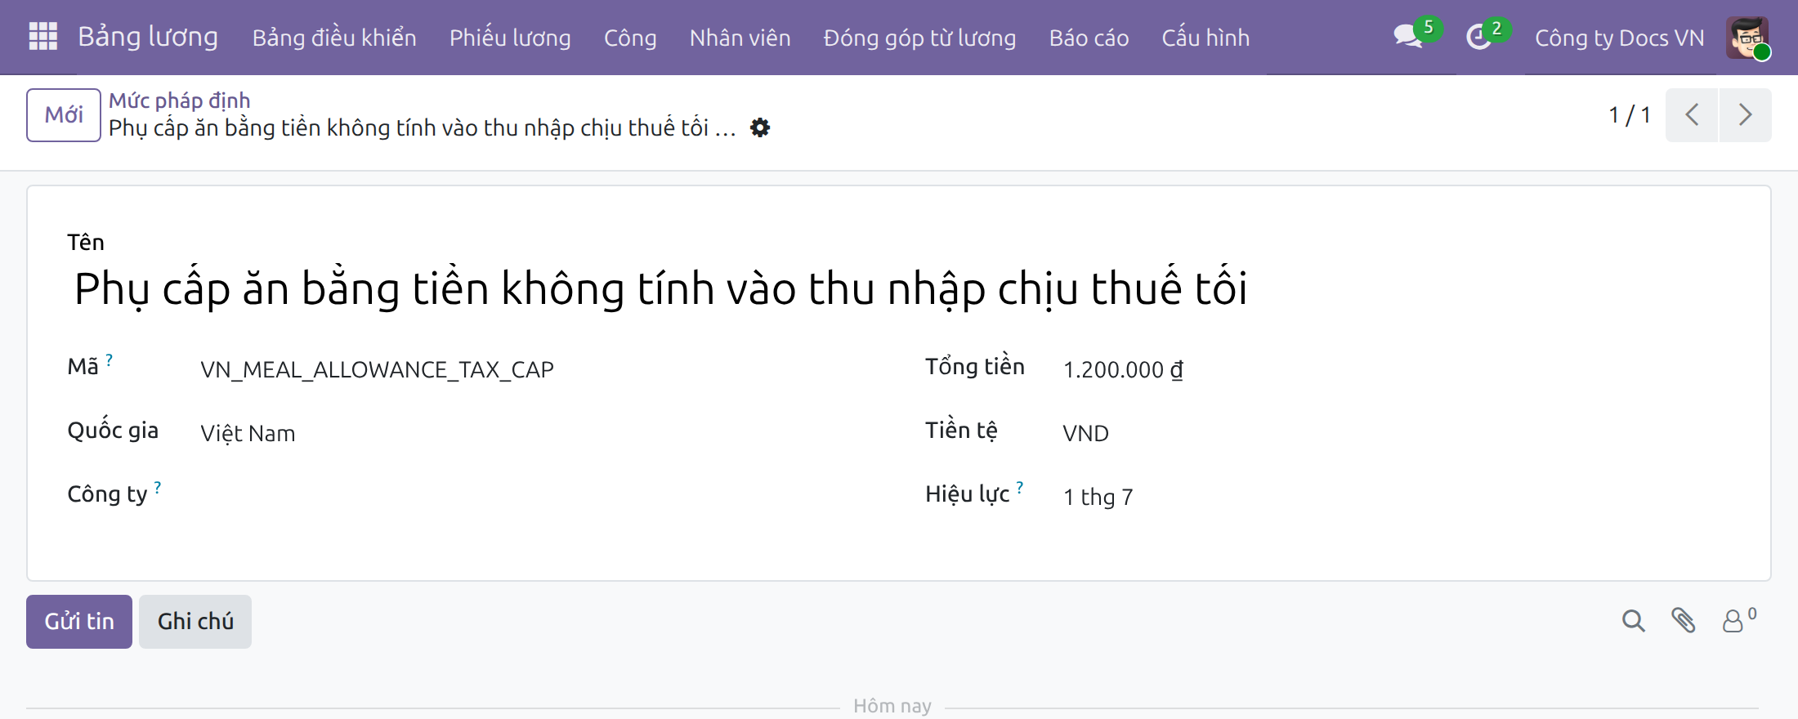Attach files using the paperclip icon
This screenshot has width=1798, height=719.
coord(1683,622)
